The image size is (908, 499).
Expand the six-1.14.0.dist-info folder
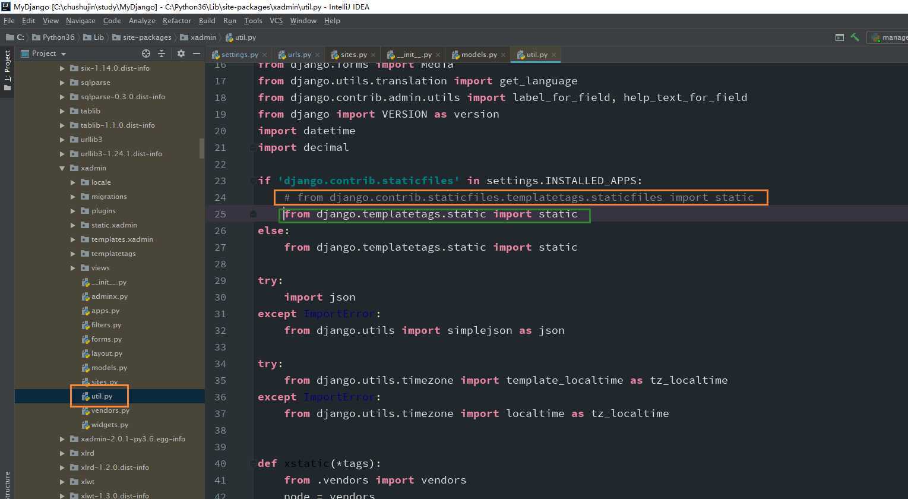pyautogui.click(x=62, y=68)
